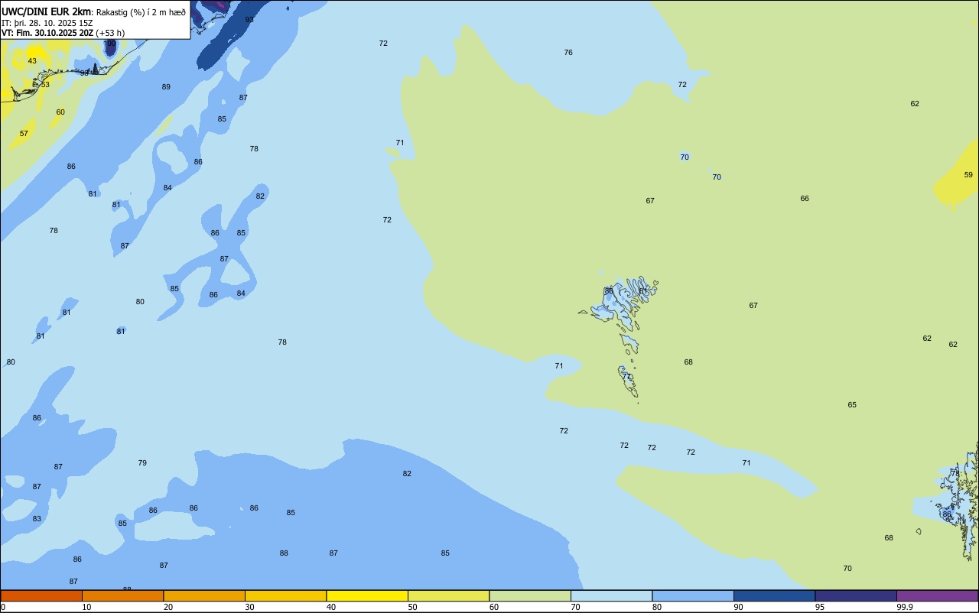Click the 53 humidity value on the map
Viewport: 979px width, 613px height.
click(x=45, y=84)
